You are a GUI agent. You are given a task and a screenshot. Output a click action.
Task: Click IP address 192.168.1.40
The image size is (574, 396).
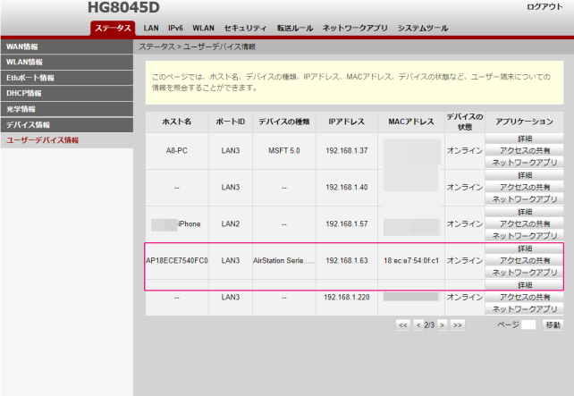click(x=347, y=187)
